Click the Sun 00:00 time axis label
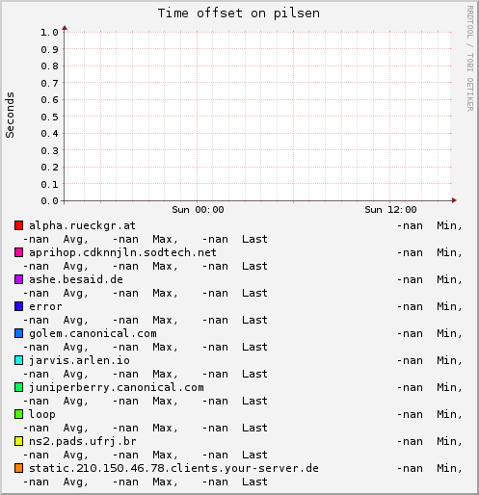Viewport: 479px width, 495px height. [x=198, y=210]
